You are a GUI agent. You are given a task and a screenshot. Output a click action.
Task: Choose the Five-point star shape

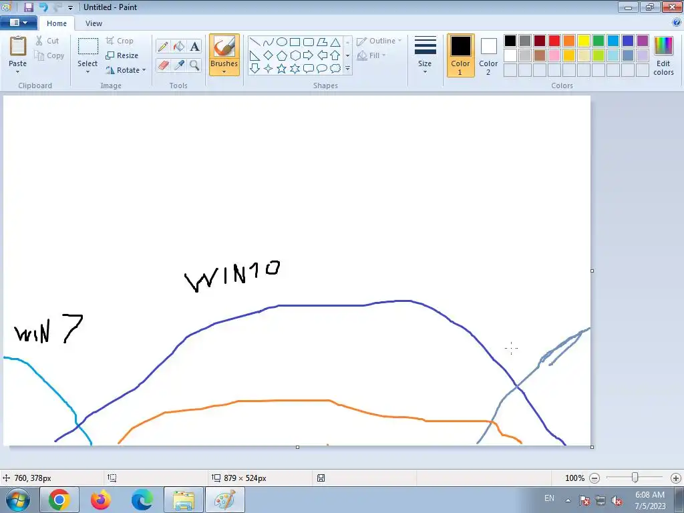(282, 69)
